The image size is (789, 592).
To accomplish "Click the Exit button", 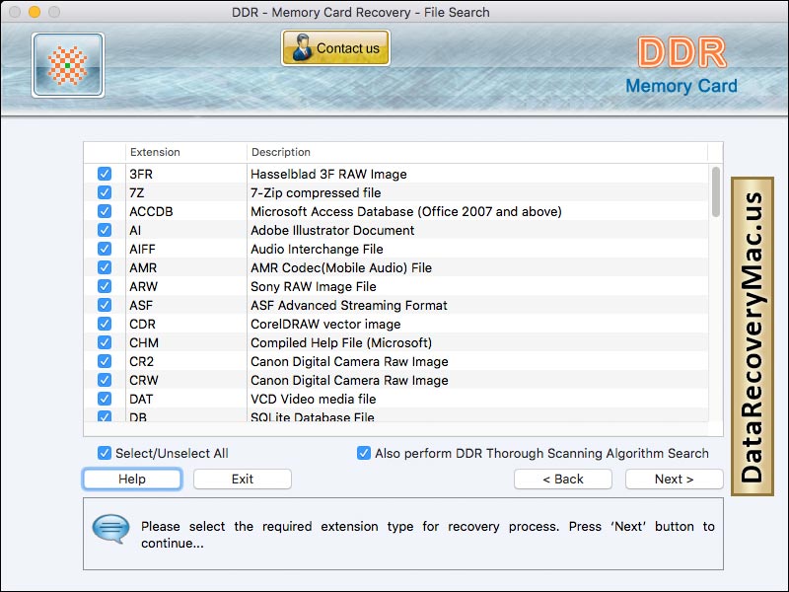I will tap(242, 479).
